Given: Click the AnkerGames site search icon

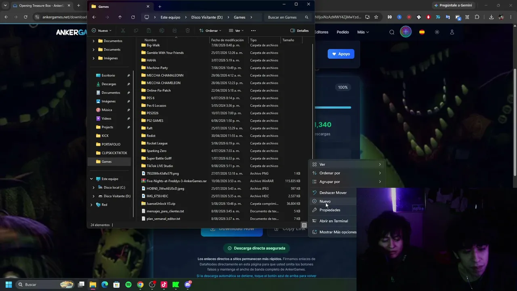Looking at the screenshot, I should click(x=392, y=32).
